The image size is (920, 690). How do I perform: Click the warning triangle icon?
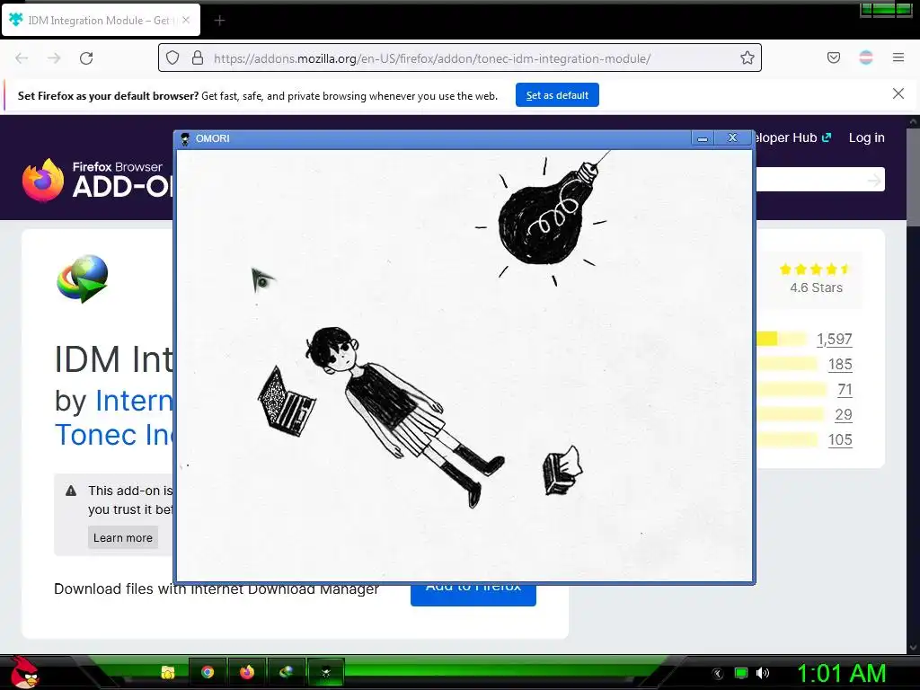click(x=71, y=491)
